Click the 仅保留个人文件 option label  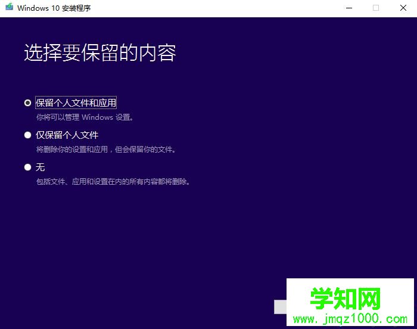(67, 135)
